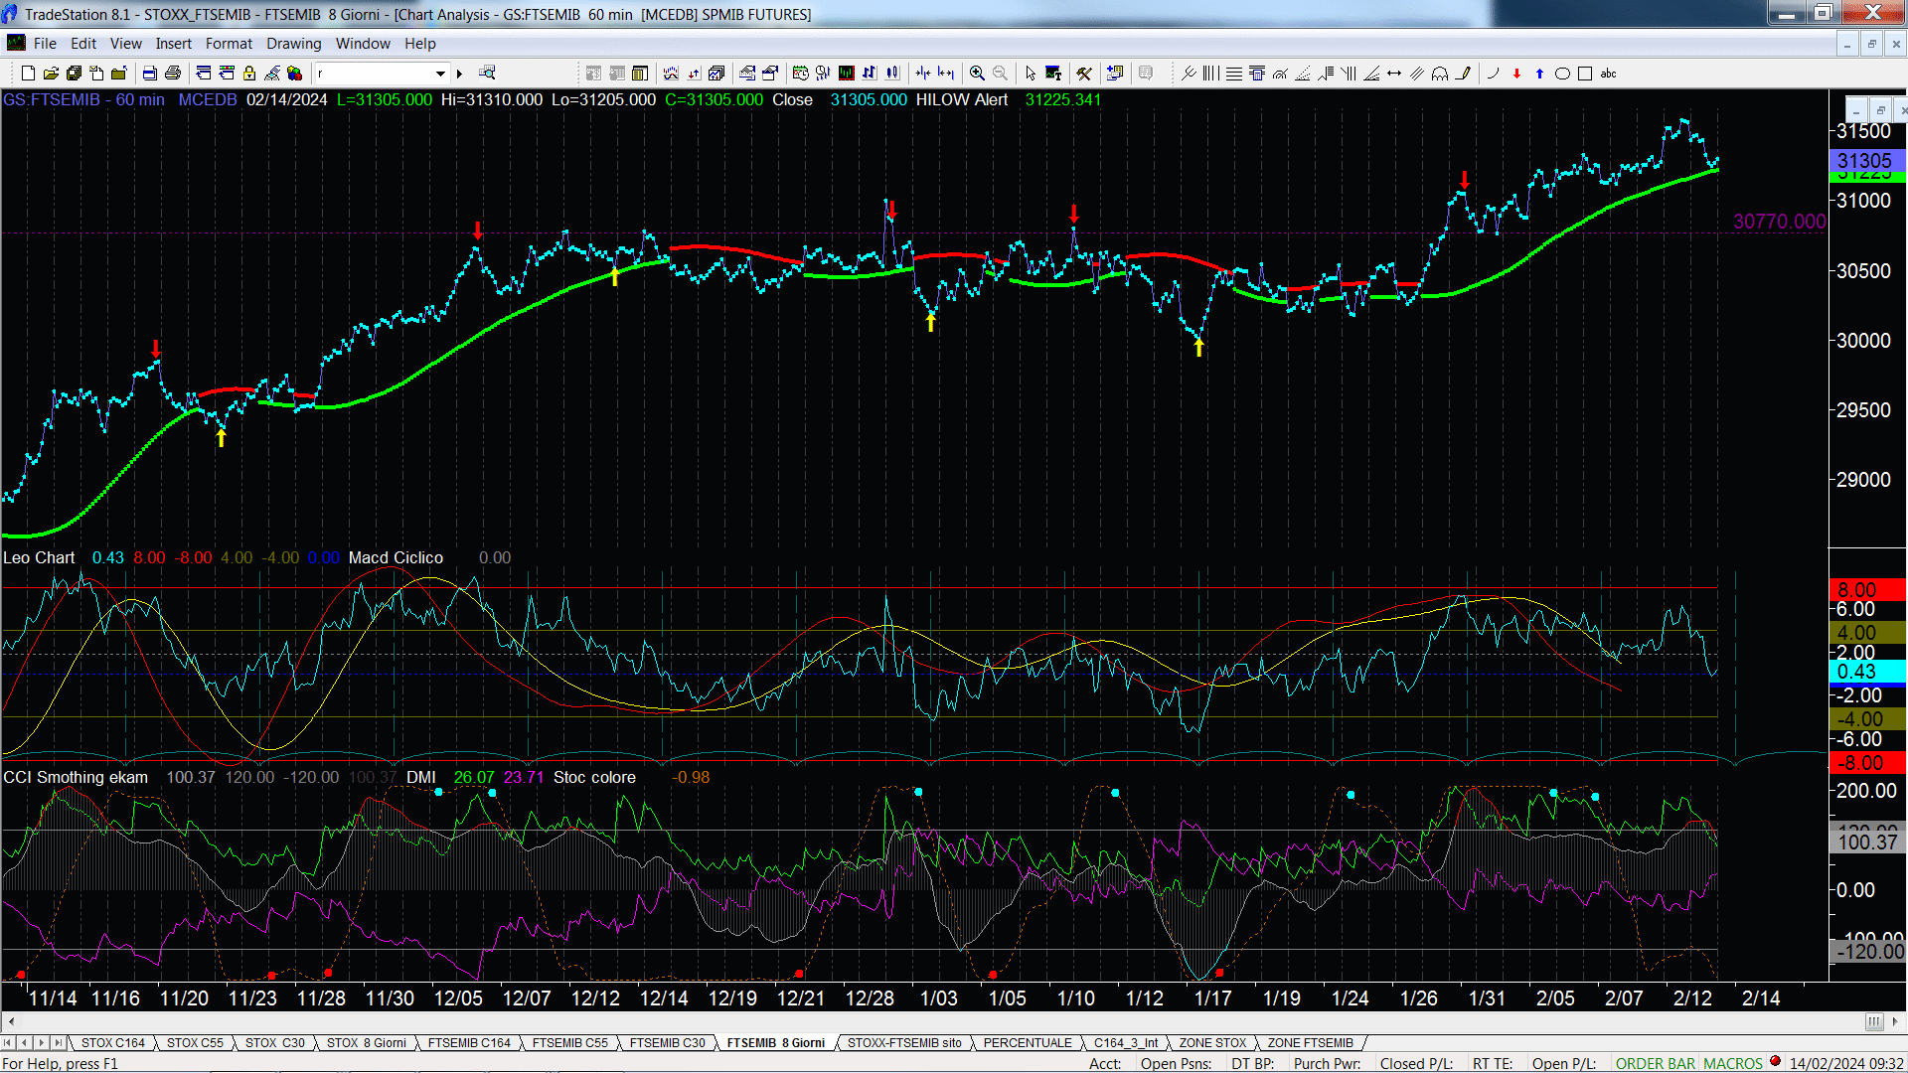Select the abc Text drawing tool
The image size is (1908, 1073).
click(1608, 74)
